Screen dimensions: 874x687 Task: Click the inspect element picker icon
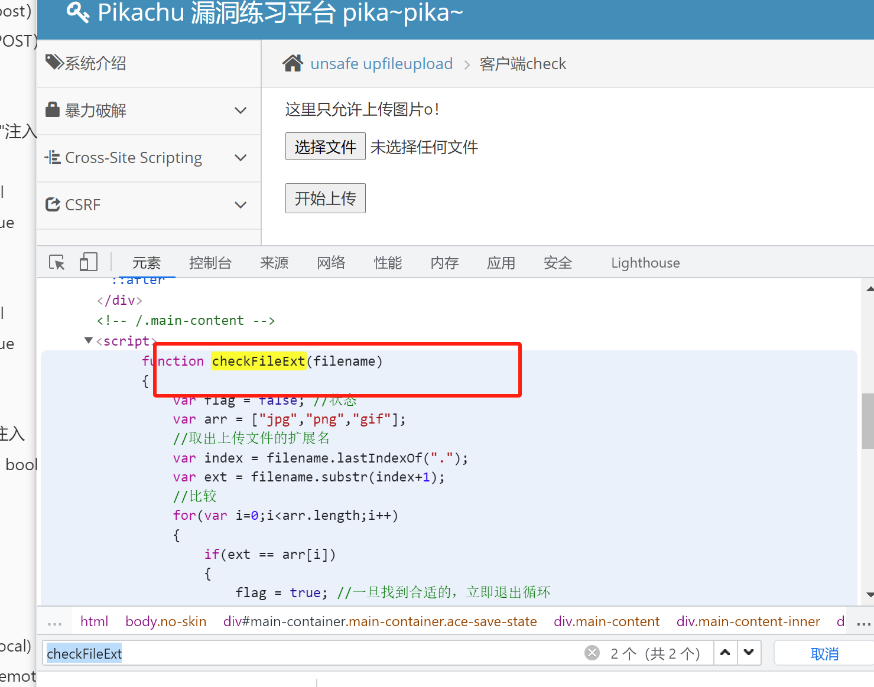click(x=57, y=262)
